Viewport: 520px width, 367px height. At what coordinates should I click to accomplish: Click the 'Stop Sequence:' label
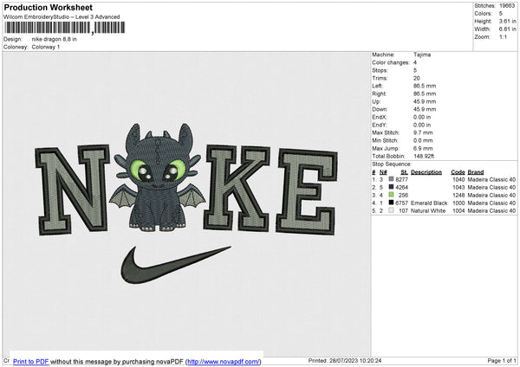392,164
